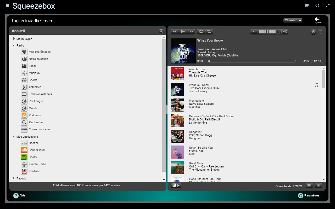The image size is (335, 209).
Task: Seek in the track progress bar
Action: click(252, 61)
